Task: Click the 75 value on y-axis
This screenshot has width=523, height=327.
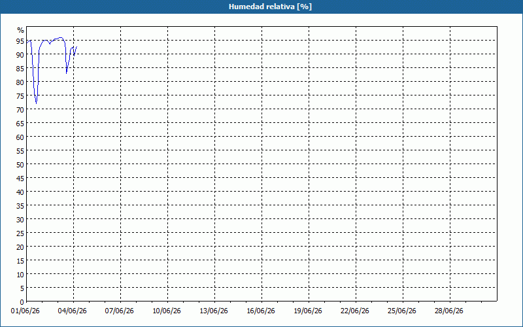Action: [20, 96]
